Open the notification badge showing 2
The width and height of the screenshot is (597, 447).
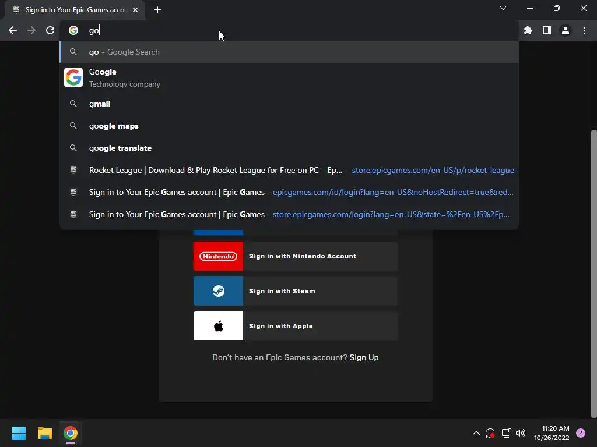581,433
